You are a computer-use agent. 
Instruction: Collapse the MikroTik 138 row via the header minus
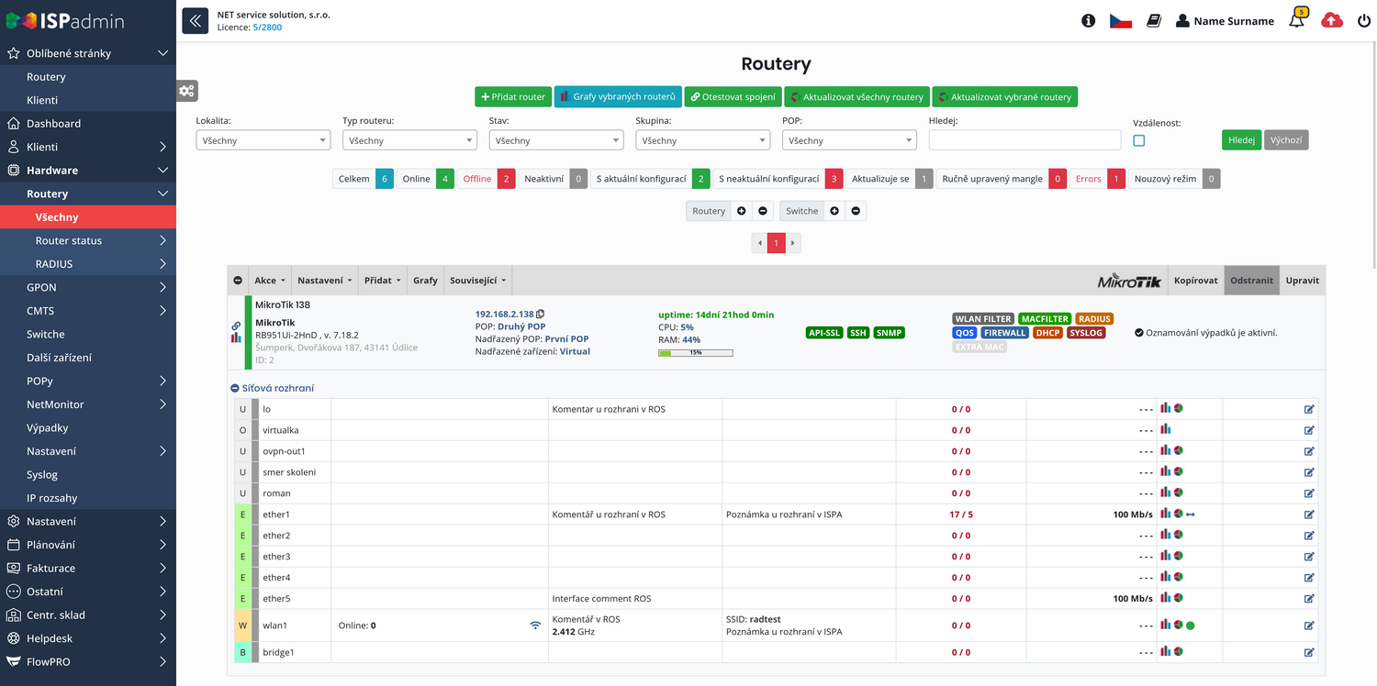238,280
